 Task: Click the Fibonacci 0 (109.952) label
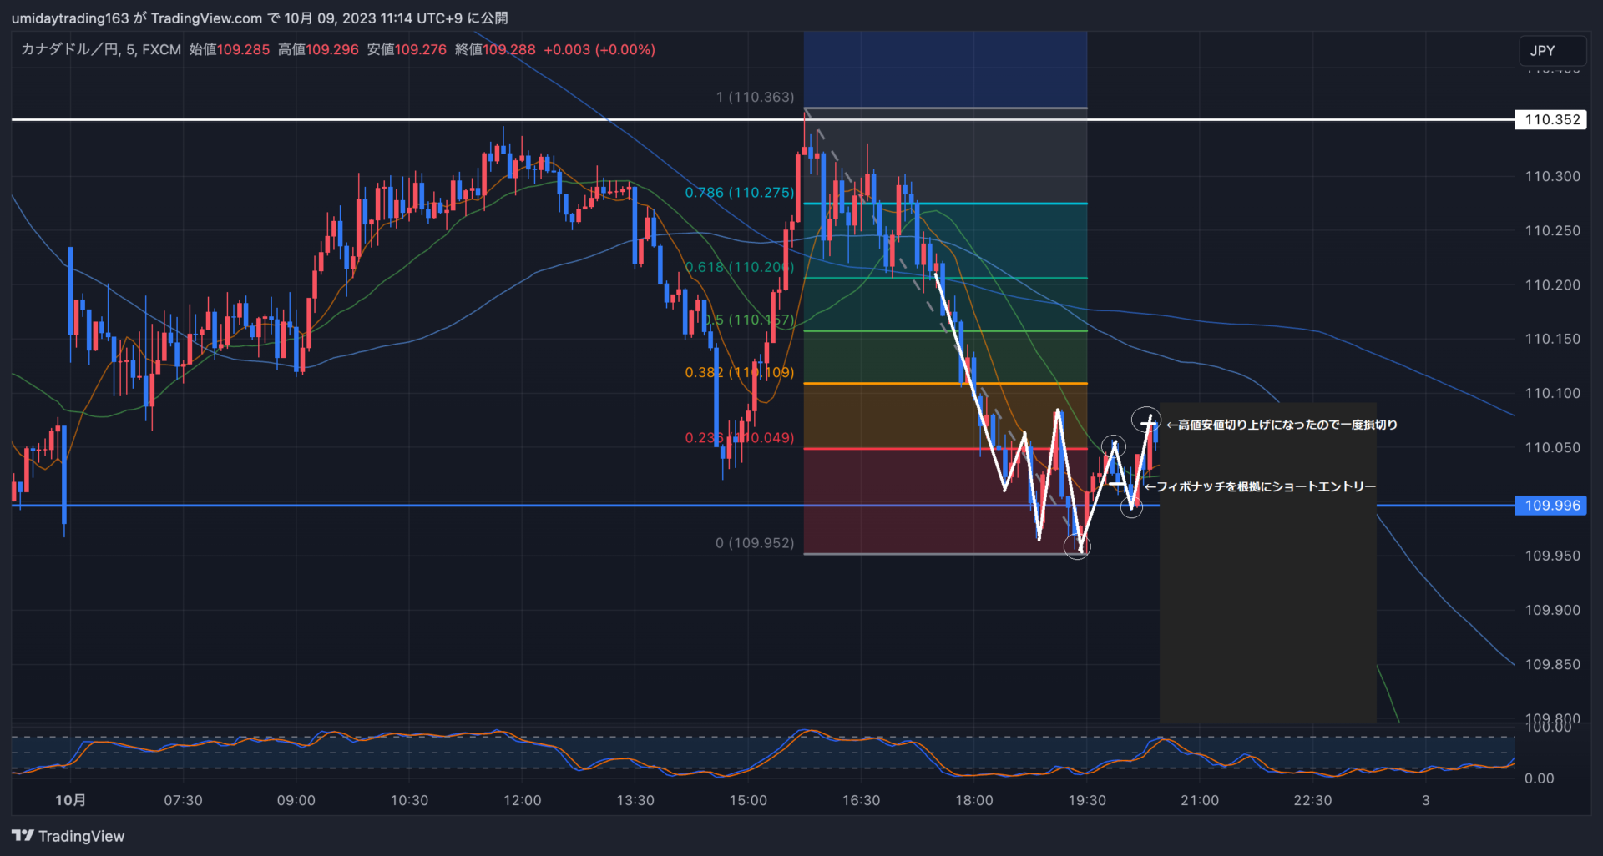click(x=755, y=543)
